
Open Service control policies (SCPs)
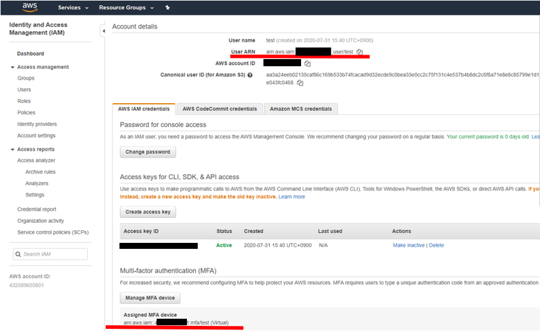point(53,232)
